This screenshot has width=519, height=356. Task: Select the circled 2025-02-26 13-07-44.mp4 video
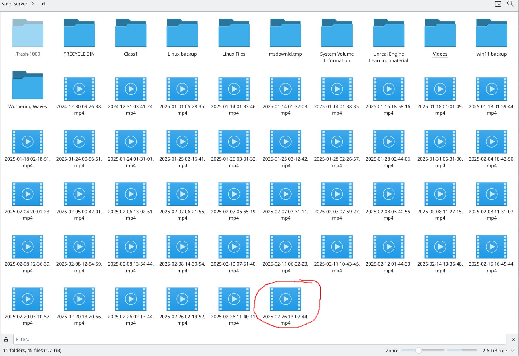[285, 299]
